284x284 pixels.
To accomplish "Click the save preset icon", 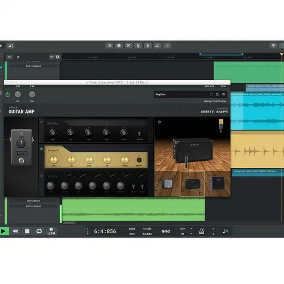I will click(x=217, y=94).
